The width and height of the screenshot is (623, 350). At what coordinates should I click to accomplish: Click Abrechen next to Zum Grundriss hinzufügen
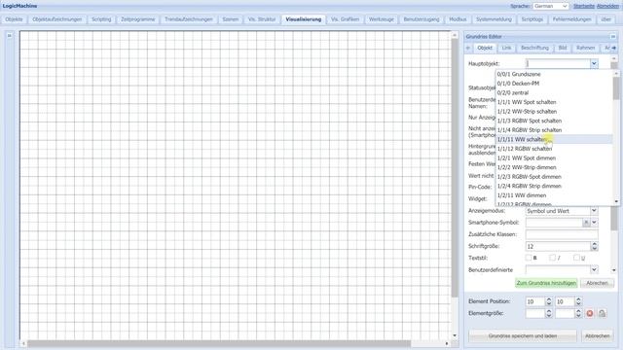coord(597,283)
